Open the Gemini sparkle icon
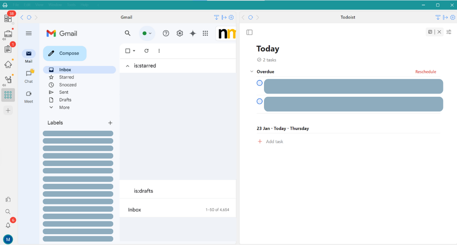 pyautogui.click(x=193, y=33)
